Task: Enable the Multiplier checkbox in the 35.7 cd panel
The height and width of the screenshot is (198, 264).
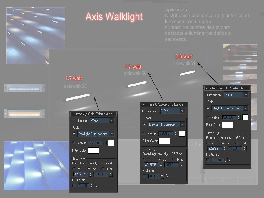Action: click(144, 176)
